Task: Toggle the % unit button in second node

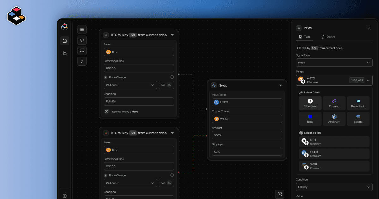Action: (x=169, y=183)
